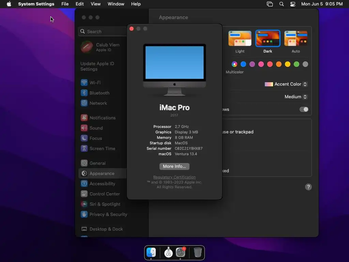349x262 pixels.
Task: Choose the green accent color
Action: tap(297, 64)
